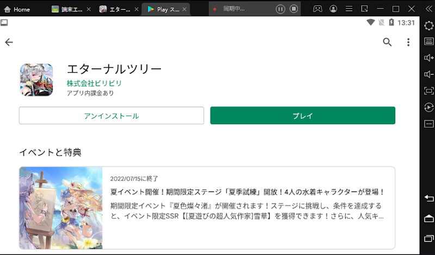Open the emulator hamburger menu

tap(349, 9)
